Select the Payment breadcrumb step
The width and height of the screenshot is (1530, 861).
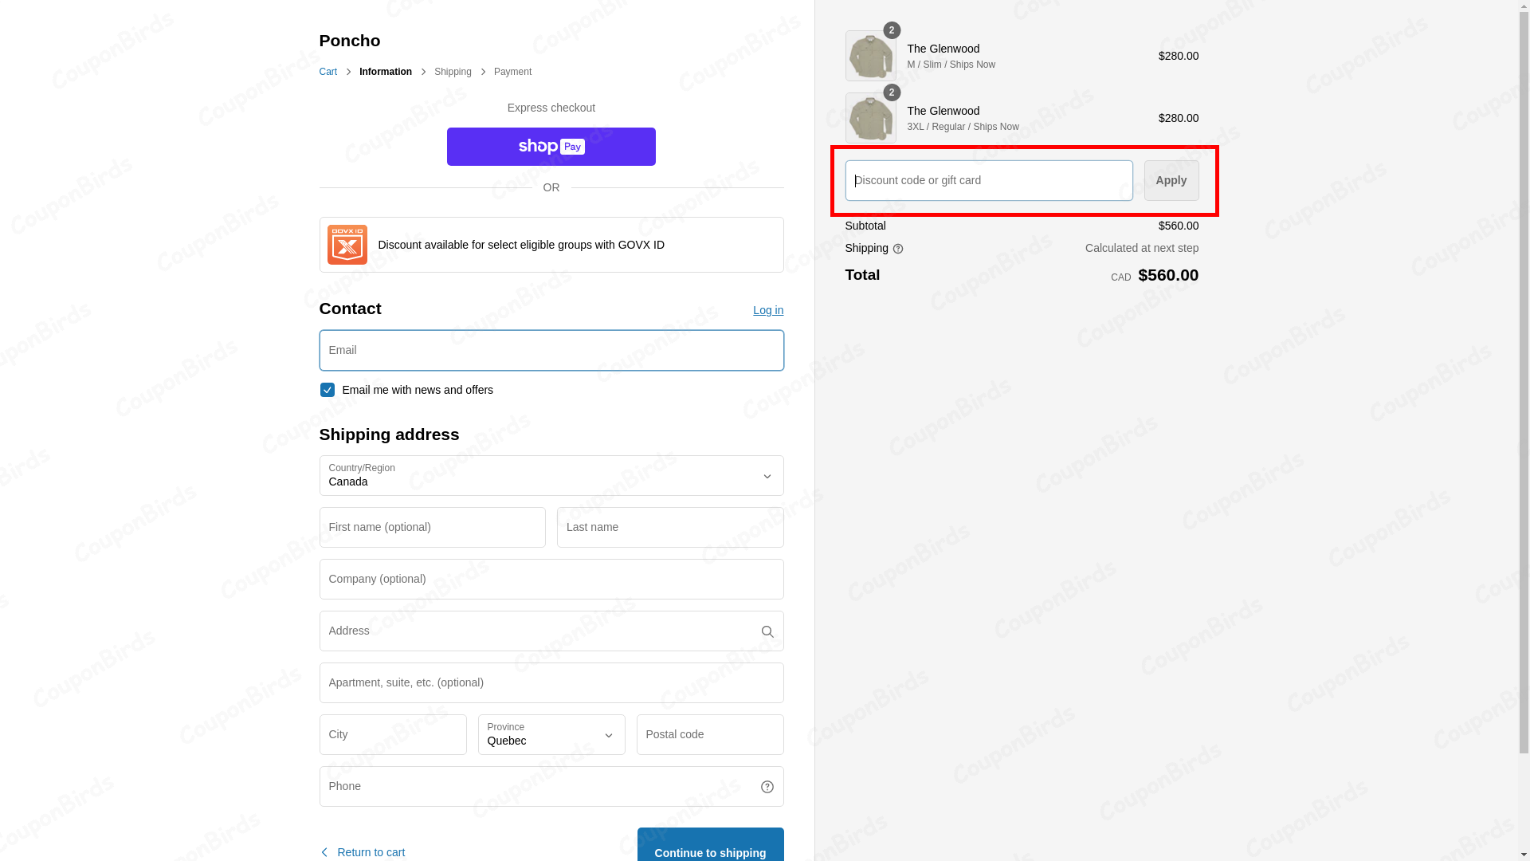tap(512, 72)
